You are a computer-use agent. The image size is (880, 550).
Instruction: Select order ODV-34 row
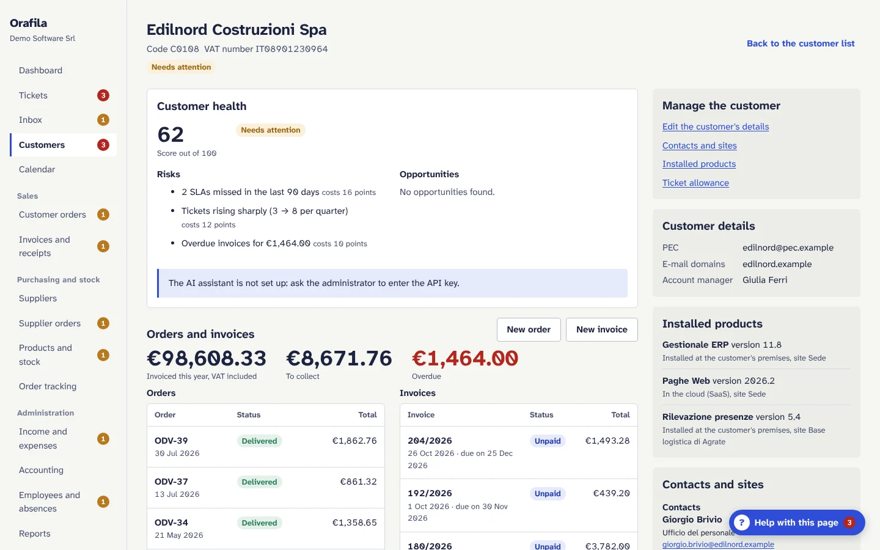pyautogui.click(x=266, y=529)
